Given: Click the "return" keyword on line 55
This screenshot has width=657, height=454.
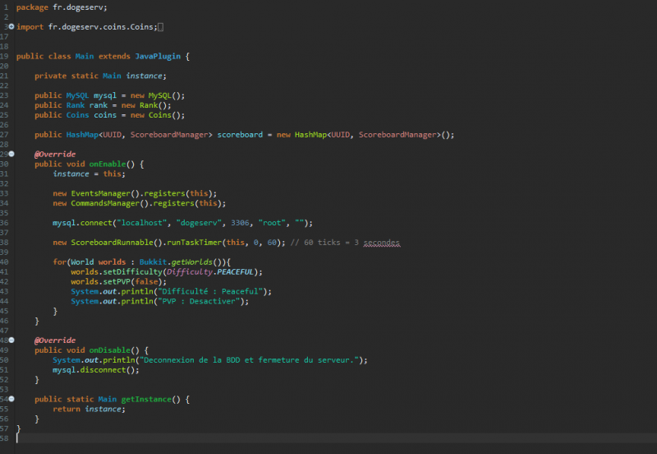Looking at the screenshot, I should [x=67, y=409].
